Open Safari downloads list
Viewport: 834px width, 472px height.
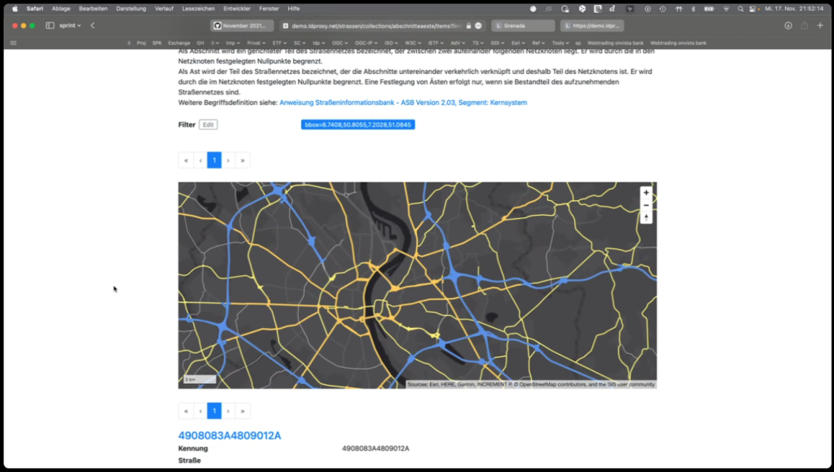[x=788, y=25]
